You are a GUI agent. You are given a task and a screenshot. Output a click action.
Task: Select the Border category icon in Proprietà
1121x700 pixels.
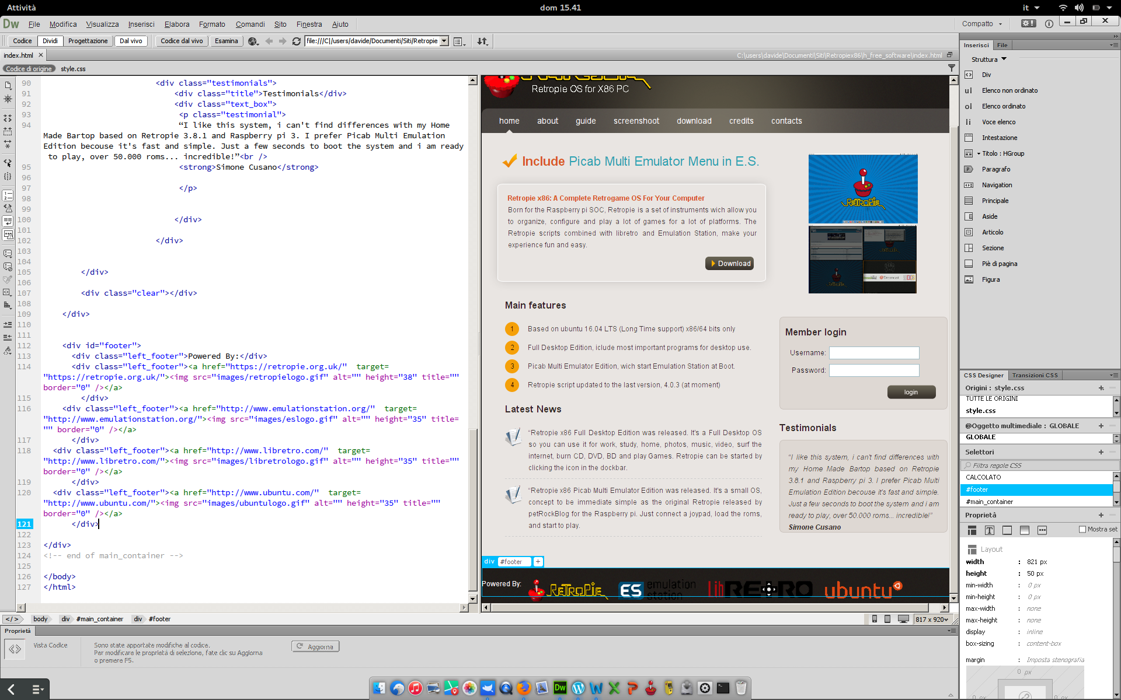coord(1007,530)
